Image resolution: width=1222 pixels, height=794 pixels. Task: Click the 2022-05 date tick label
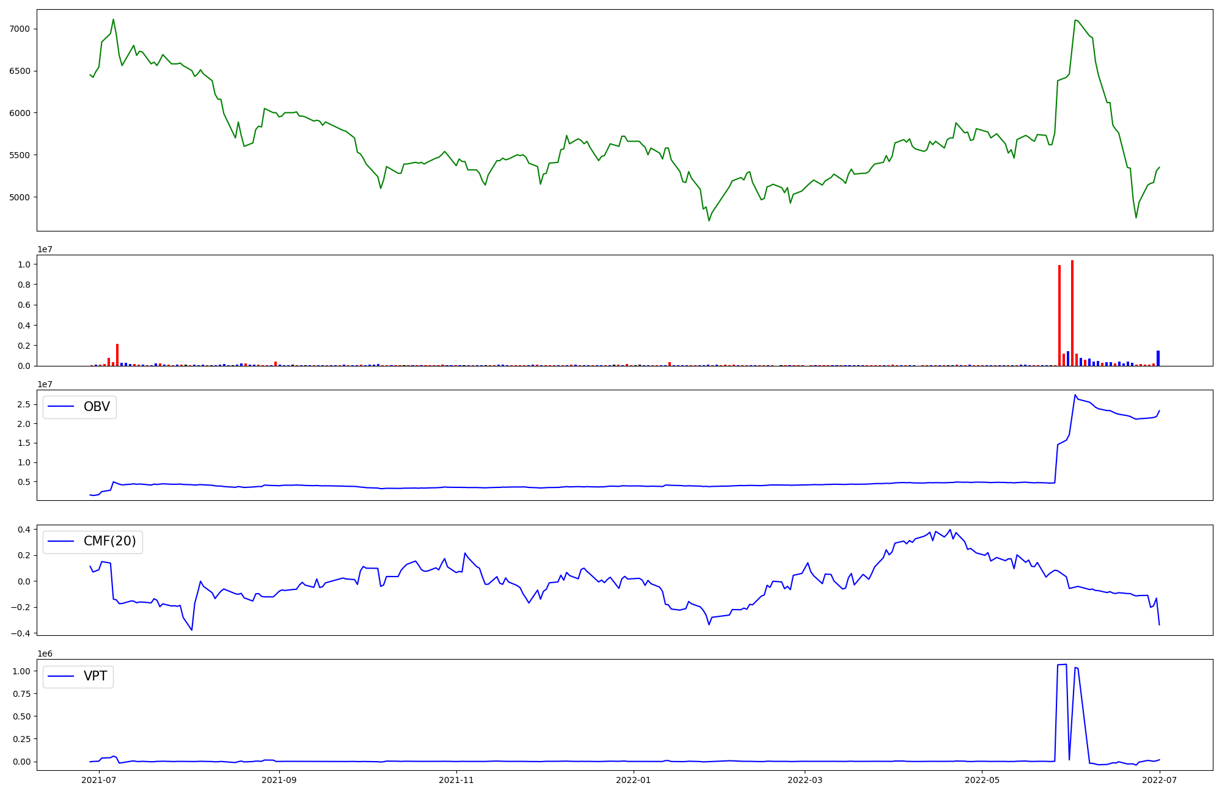(x=982, y=780)
